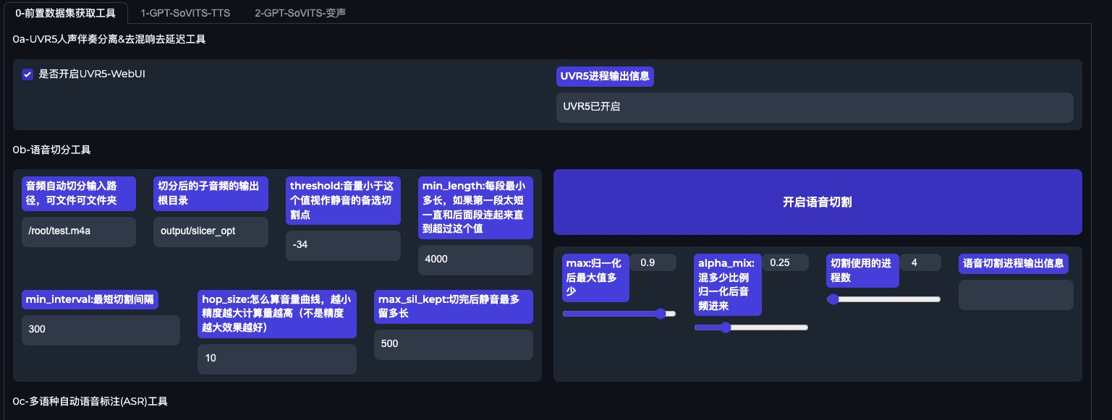Select the hop_size field showing 10
The width and height of the screenshot is (1112, 420).
276,359
